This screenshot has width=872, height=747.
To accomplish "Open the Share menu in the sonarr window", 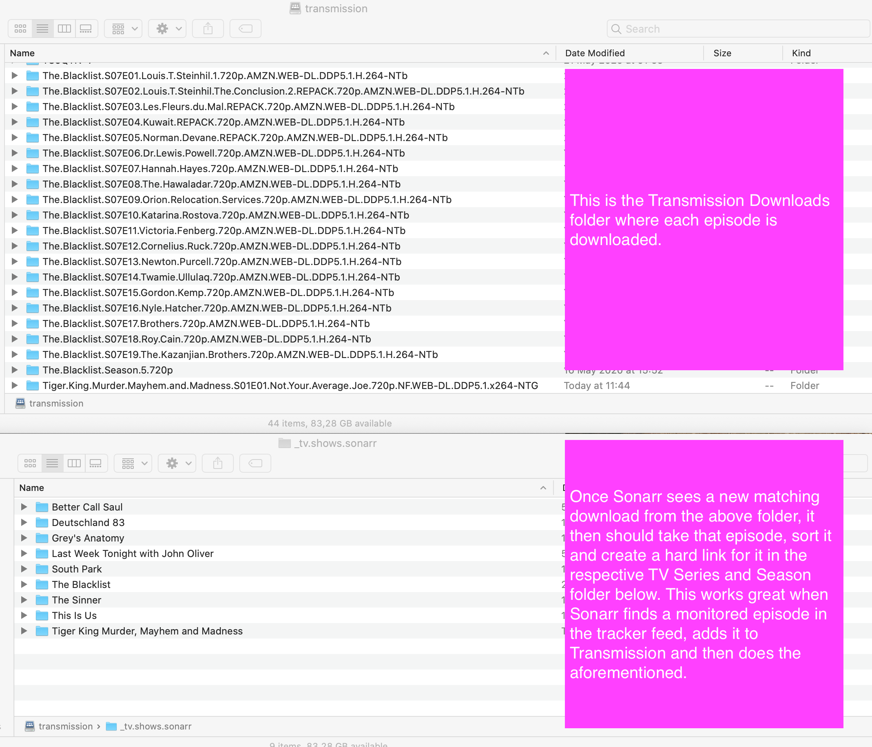I will (217, 463).
